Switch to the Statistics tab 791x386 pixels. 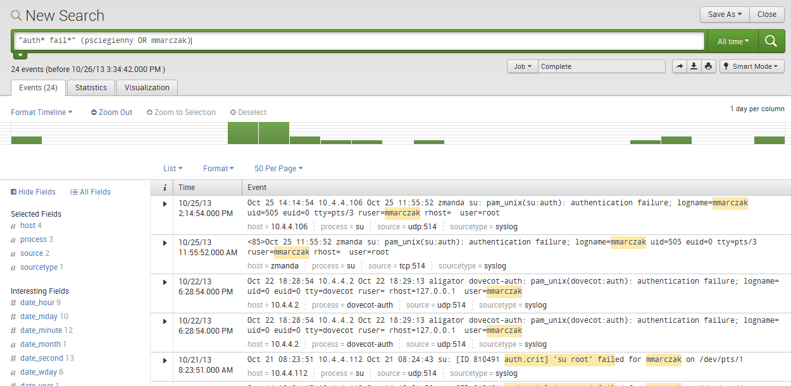click(x=91, y=88)
